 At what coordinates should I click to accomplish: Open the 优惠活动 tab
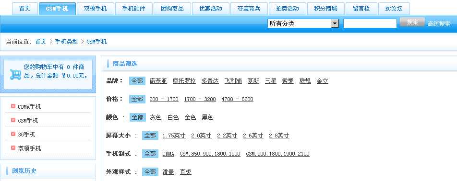pyautogui.click(x=210, y=9)
